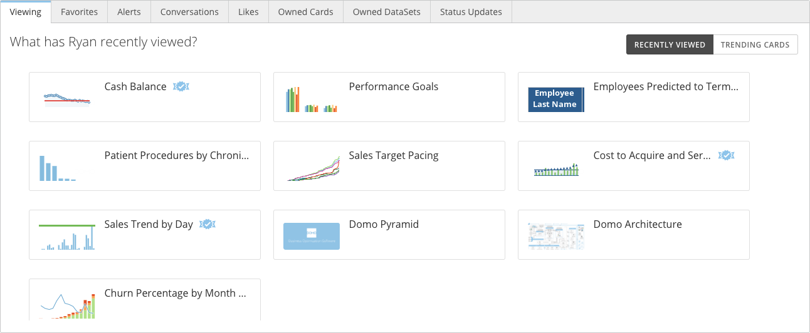Open the Alerts tab
Image resolution: width=810 pixels, height=333 pixels.
[129, 11]
